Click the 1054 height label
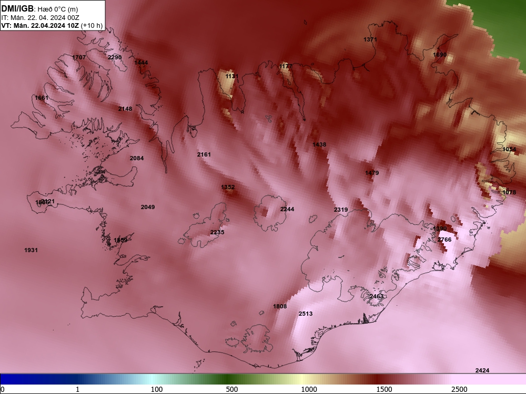The image size is (526, 394). 509,149
